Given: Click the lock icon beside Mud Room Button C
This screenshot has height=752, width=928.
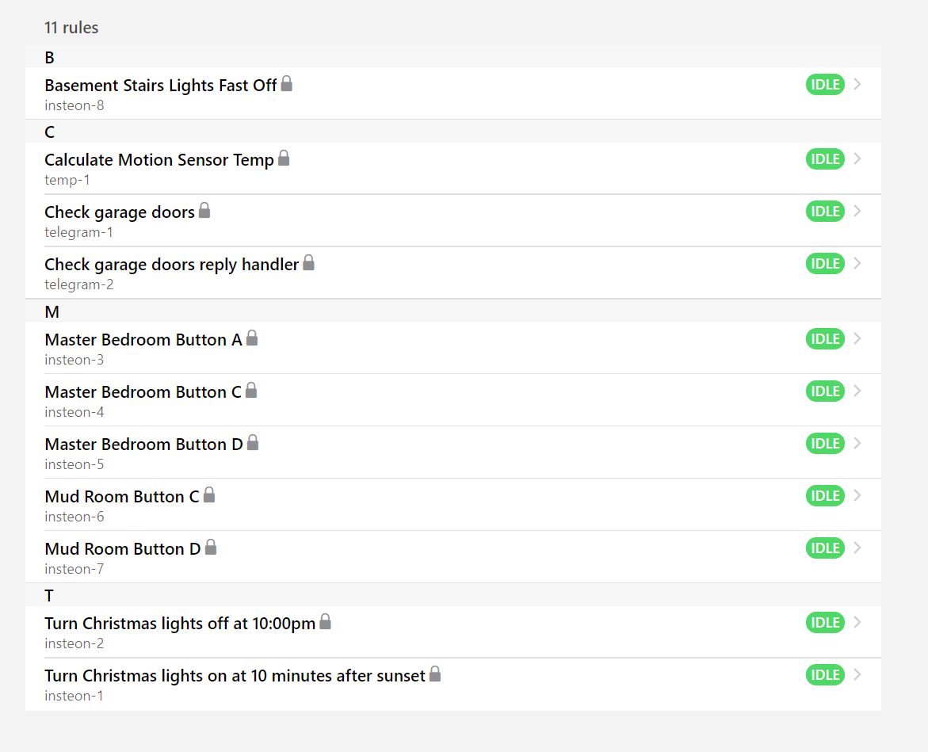Looking at the screenshot, I should tap(209, 494).
